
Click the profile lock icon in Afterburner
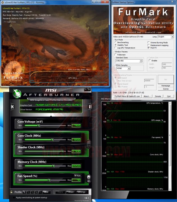11,192
